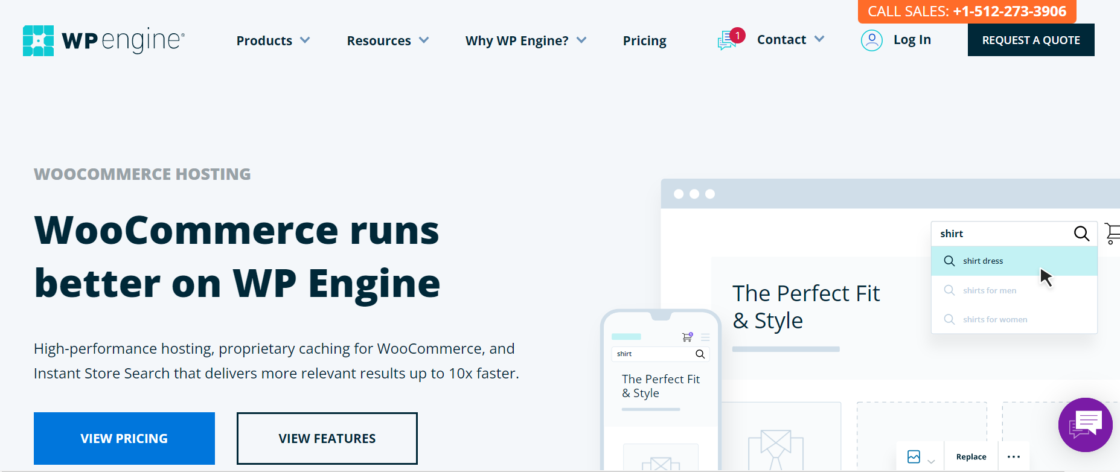This screenshot has height=472, width=1120.
Task: Expand the Contact dropdown chevron
Action: click(x=819, y=39)
